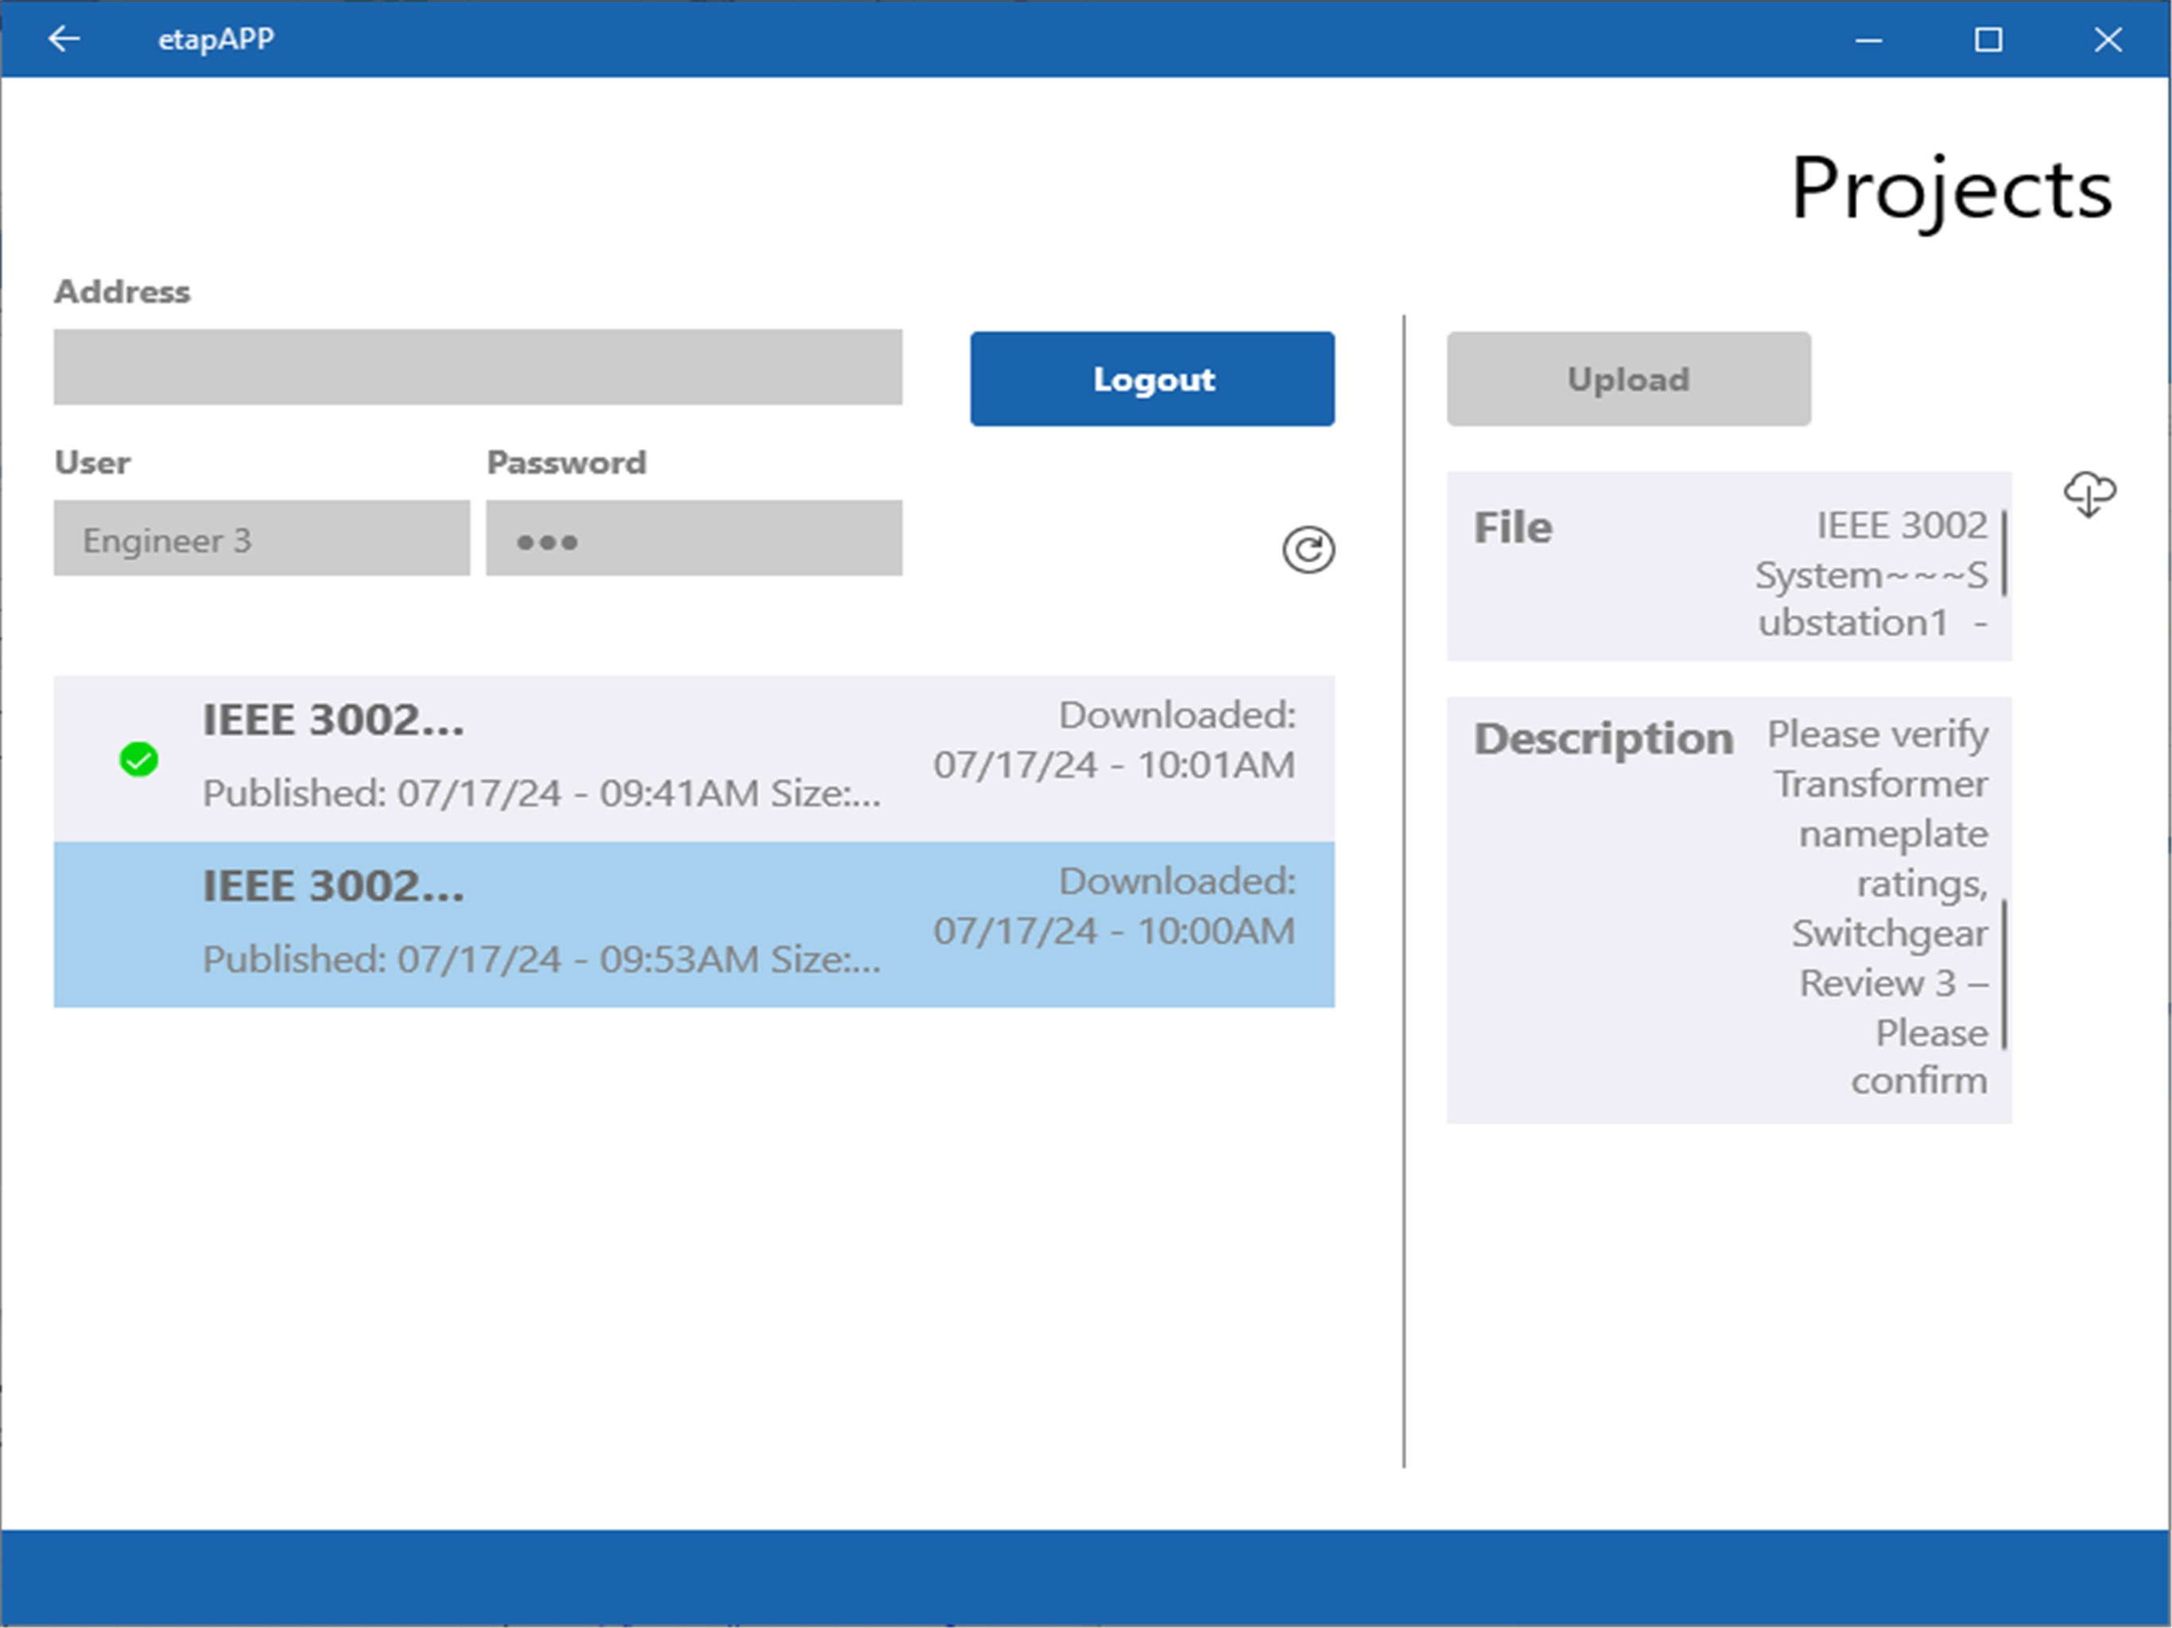Click the Address input field

coord(477,367)
